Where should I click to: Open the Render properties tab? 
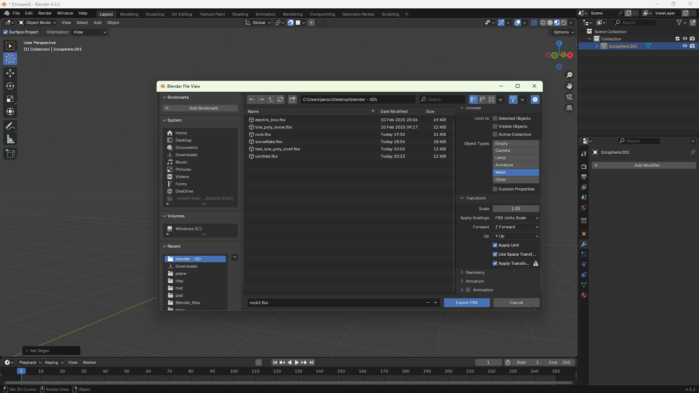(584, 166)
